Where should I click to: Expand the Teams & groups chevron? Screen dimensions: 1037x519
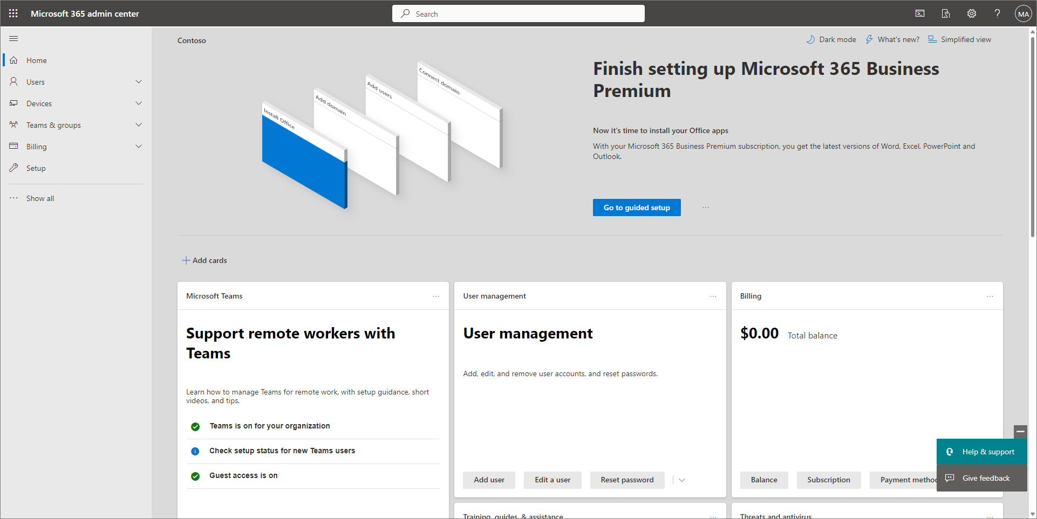click(139, 125)
